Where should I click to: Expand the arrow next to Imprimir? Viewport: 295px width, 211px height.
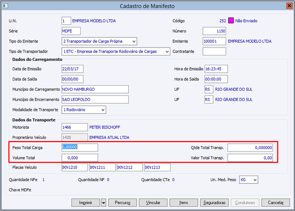point(103,203)
